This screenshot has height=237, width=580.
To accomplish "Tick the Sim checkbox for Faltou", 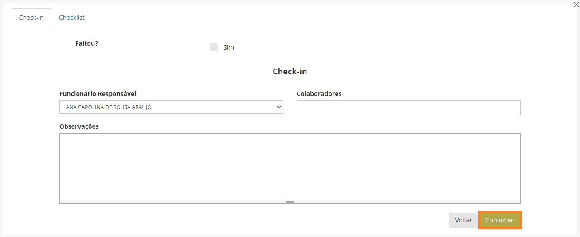I will click(x=214, y=47).
